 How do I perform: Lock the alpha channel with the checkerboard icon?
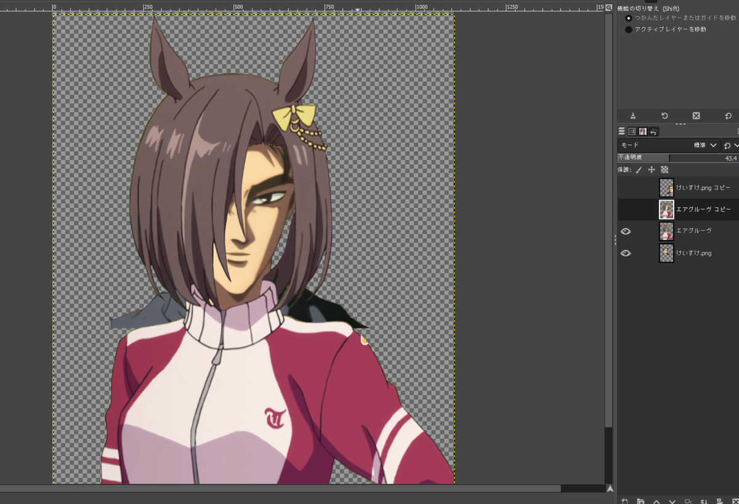coord(664,169)
